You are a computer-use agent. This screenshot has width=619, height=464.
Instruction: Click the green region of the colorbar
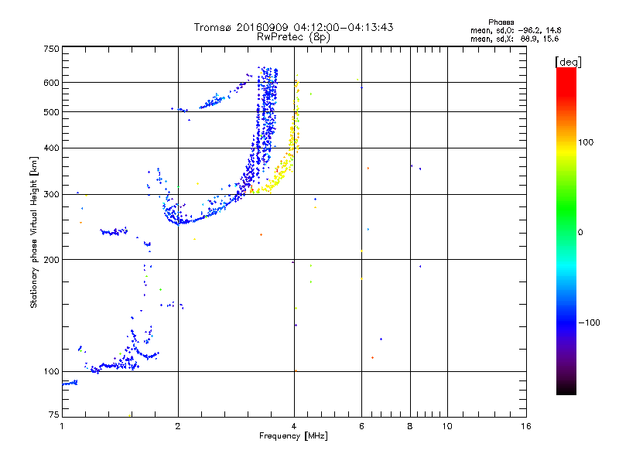click(566, 209)
